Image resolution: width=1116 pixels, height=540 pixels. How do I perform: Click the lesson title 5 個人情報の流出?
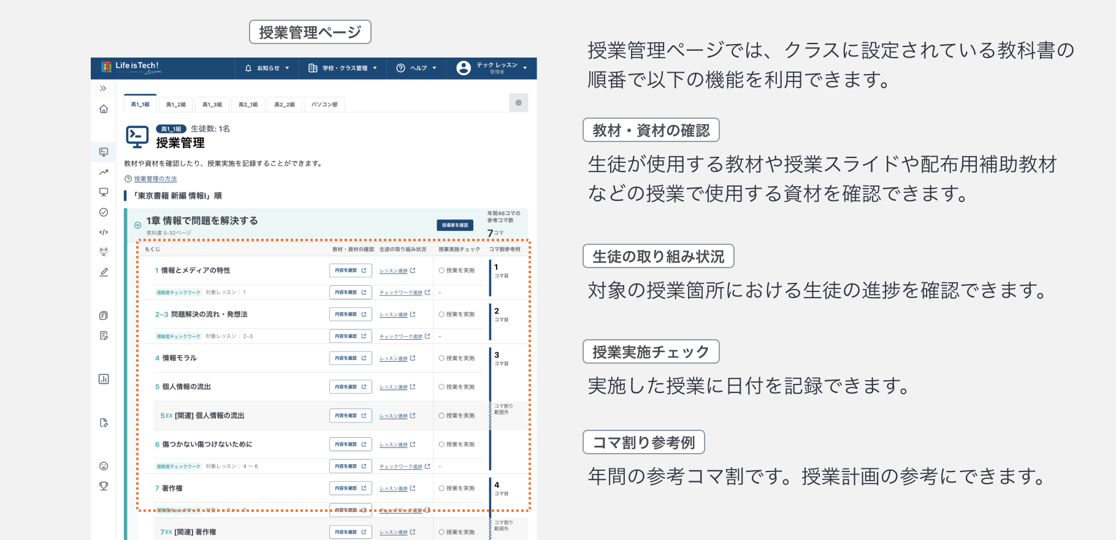183,387
